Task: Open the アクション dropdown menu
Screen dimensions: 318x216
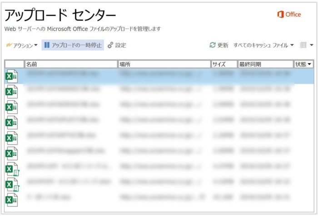Action: click(22, 45)
